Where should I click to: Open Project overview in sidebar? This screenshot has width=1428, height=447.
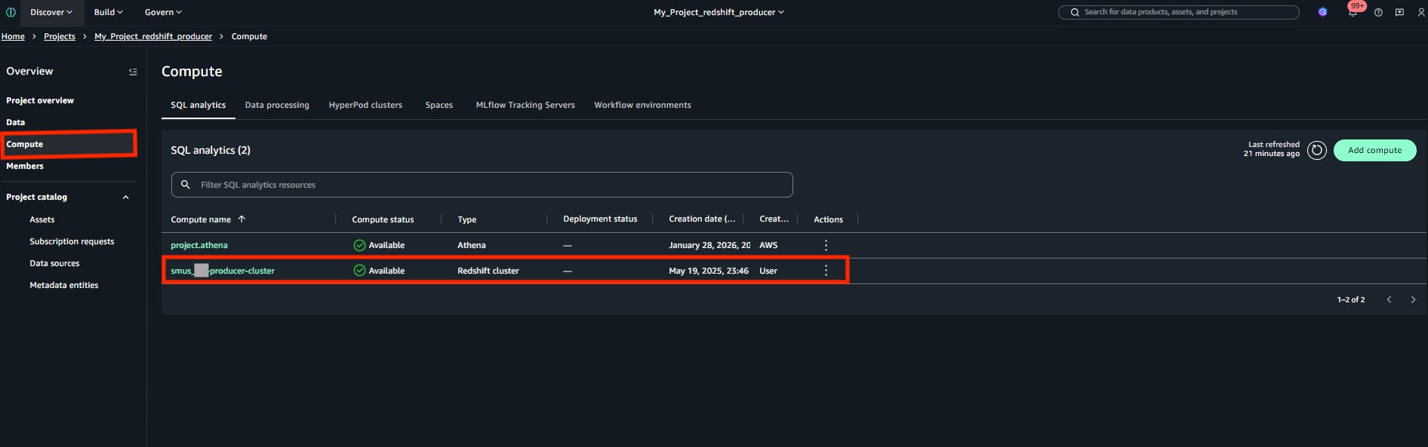(40, 100)
